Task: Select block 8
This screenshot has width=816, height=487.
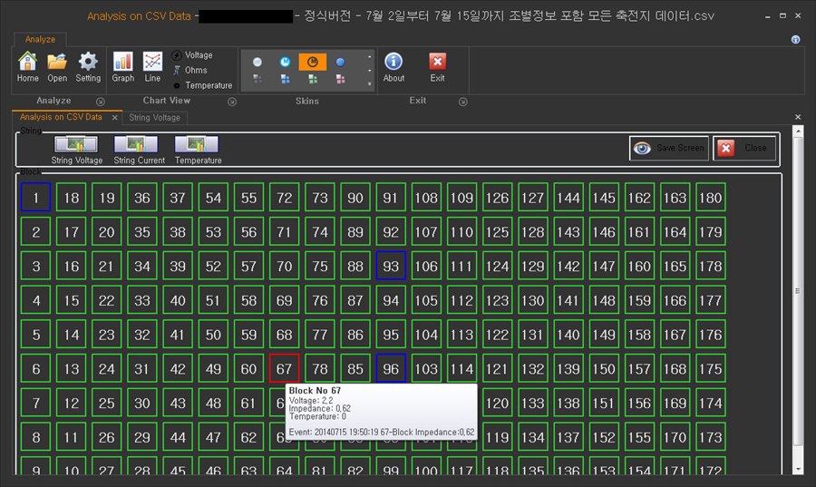Action: click(x=35, y=437)
